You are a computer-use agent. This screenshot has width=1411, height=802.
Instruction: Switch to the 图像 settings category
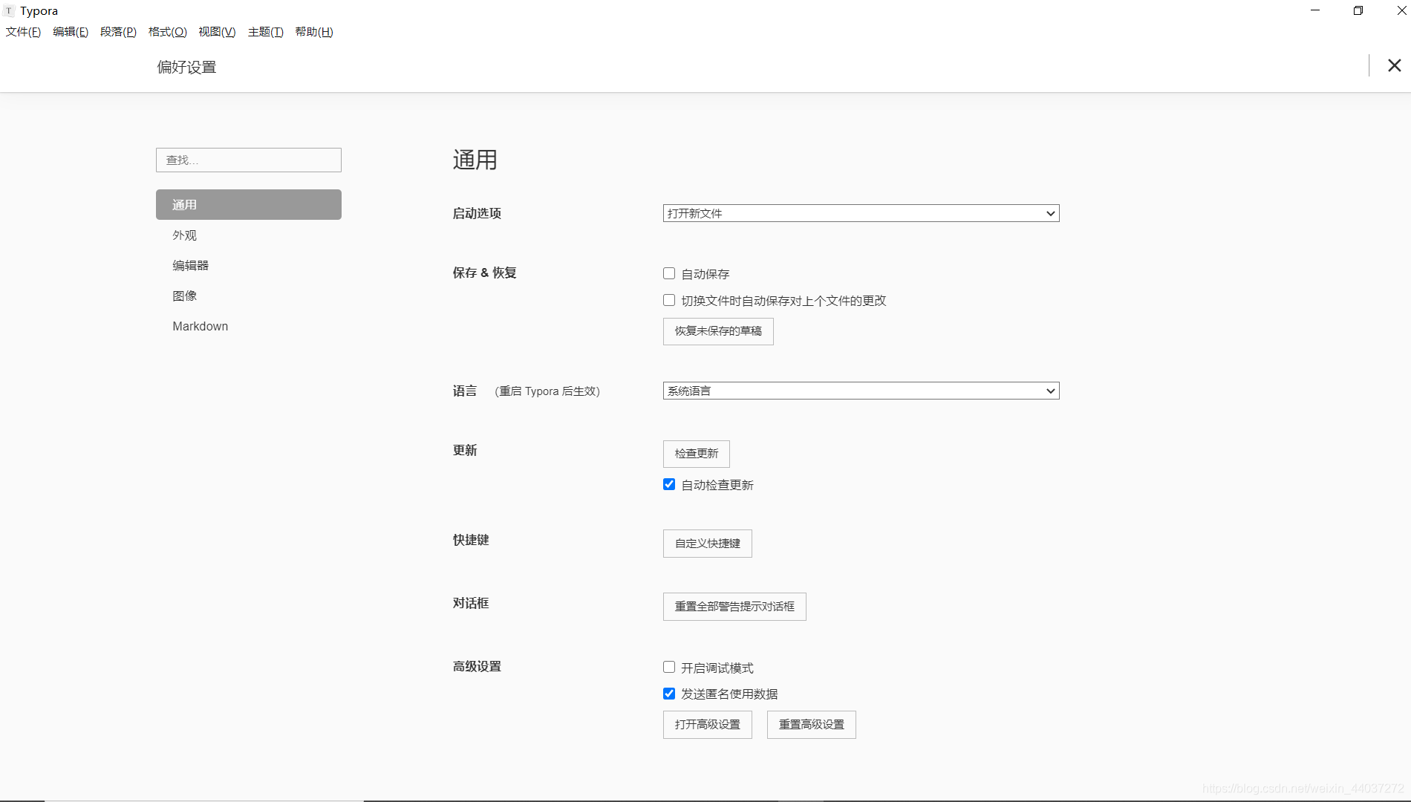[x=249, y=296]
